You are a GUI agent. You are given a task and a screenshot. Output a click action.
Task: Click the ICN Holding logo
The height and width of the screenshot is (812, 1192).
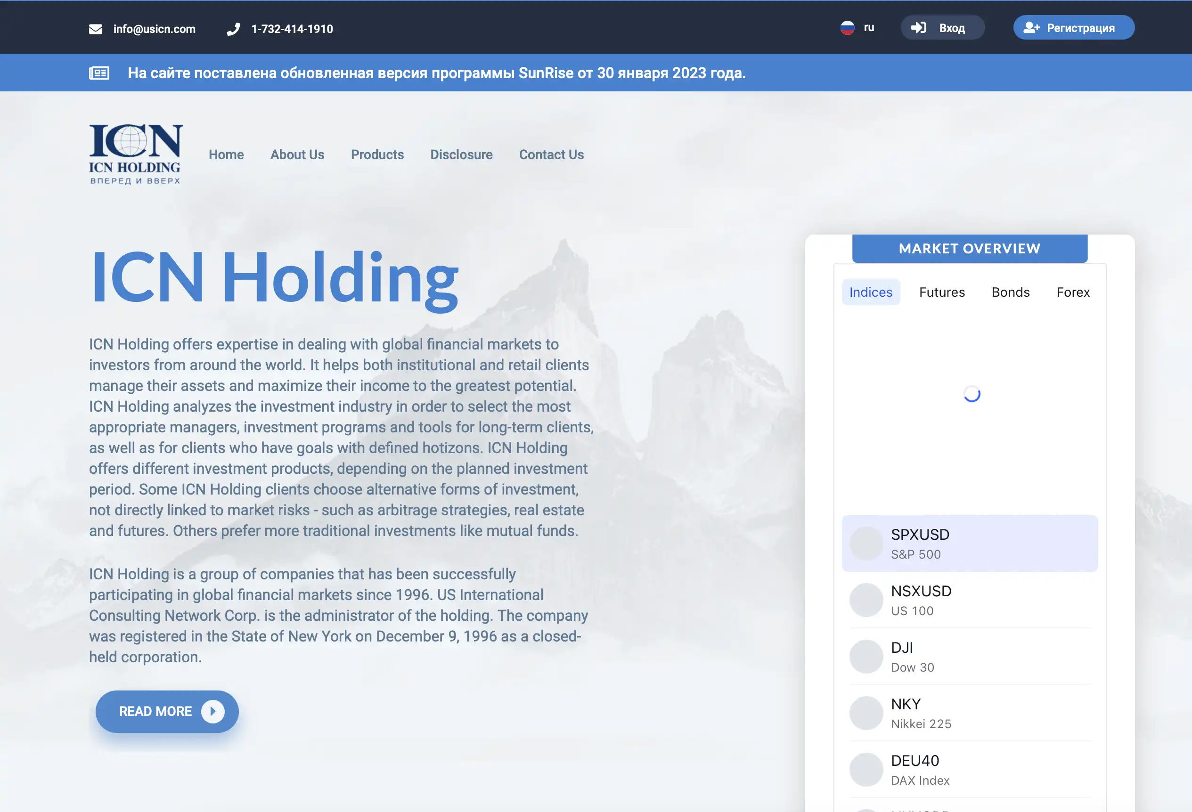tap(135, 154)
